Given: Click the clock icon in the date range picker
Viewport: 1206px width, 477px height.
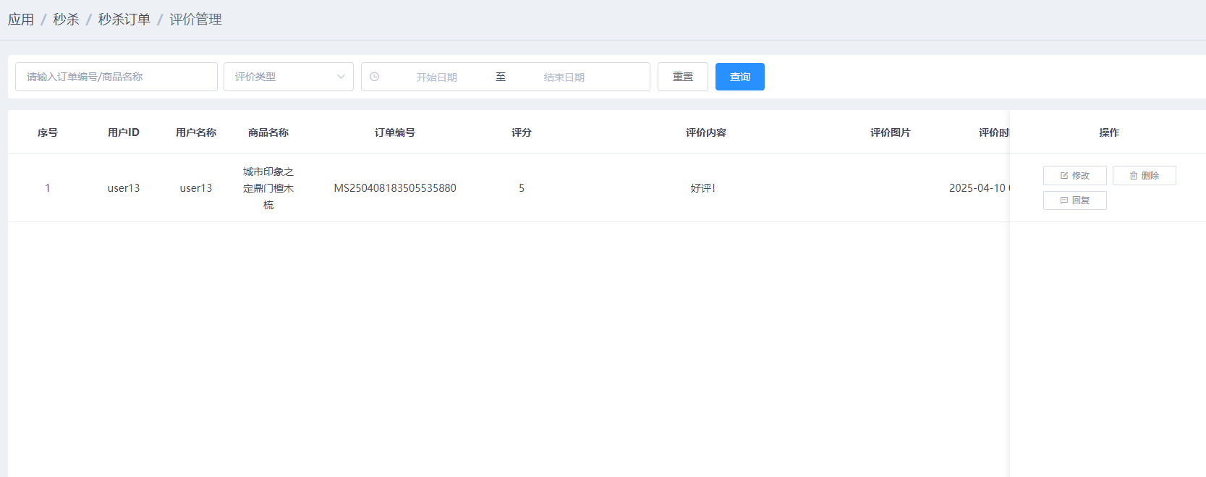Looking at the screenshot, I should pos(375,77).
